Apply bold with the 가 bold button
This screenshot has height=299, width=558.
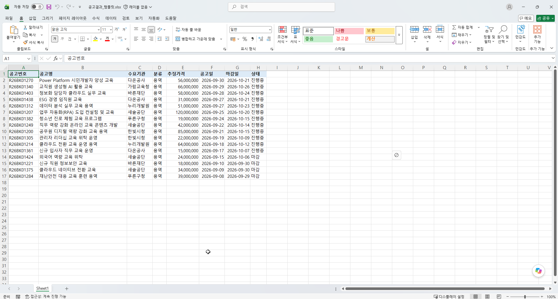point(55,39)
